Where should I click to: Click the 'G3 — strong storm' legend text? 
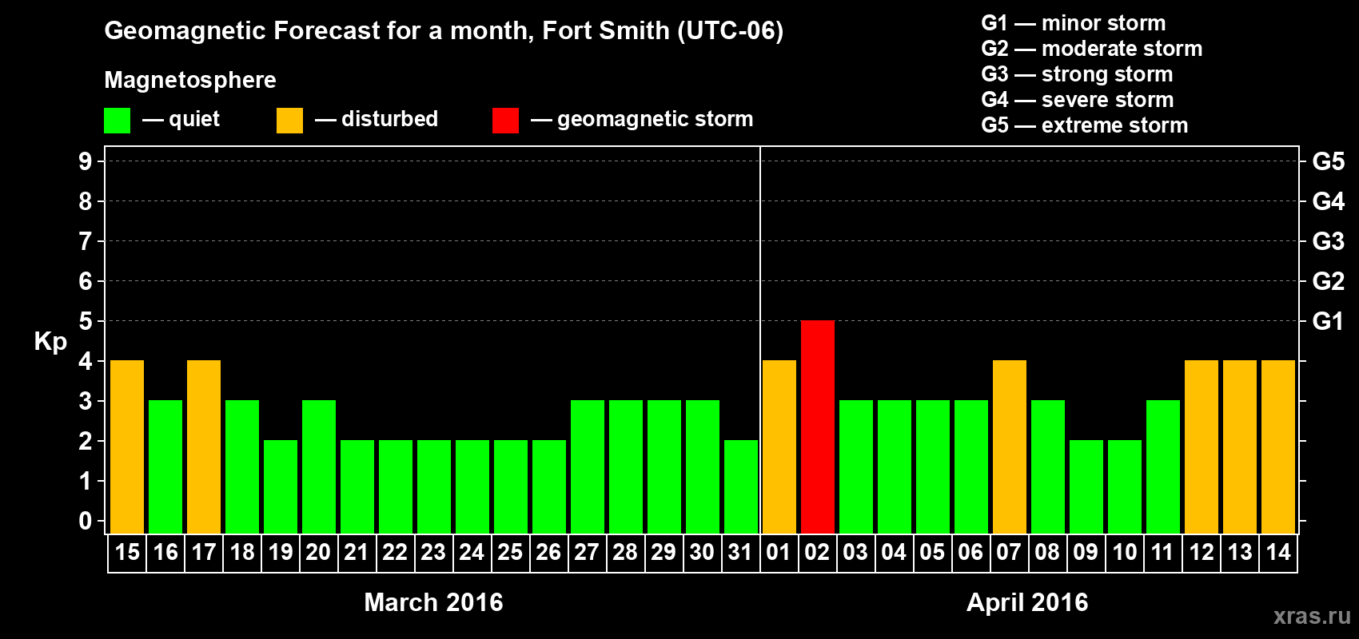point(1077,74)
